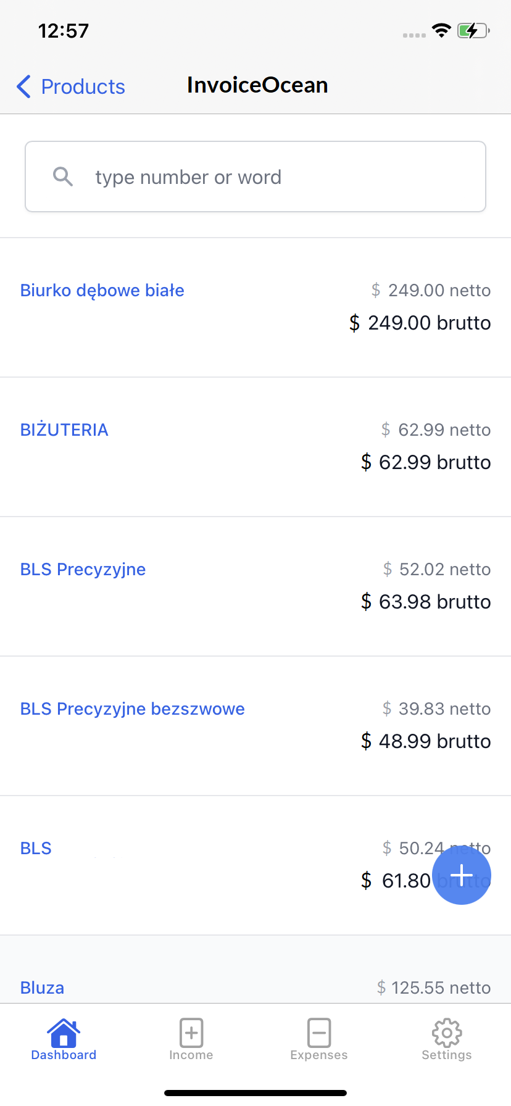
Task: Tap the battery charging status icon
Action: [473, 30]
